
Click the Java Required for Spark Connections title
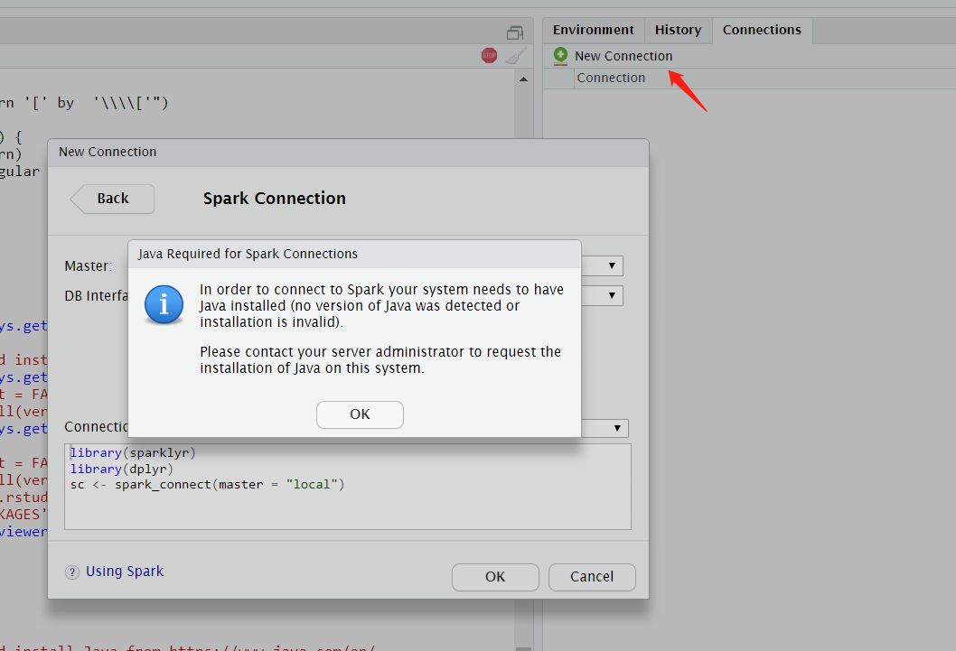(x=248, y=254)
